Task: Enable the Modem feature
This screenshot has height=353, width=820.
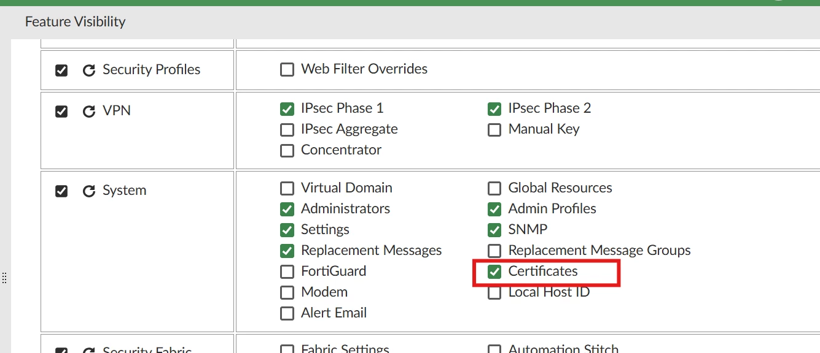Action: (287, 292)
